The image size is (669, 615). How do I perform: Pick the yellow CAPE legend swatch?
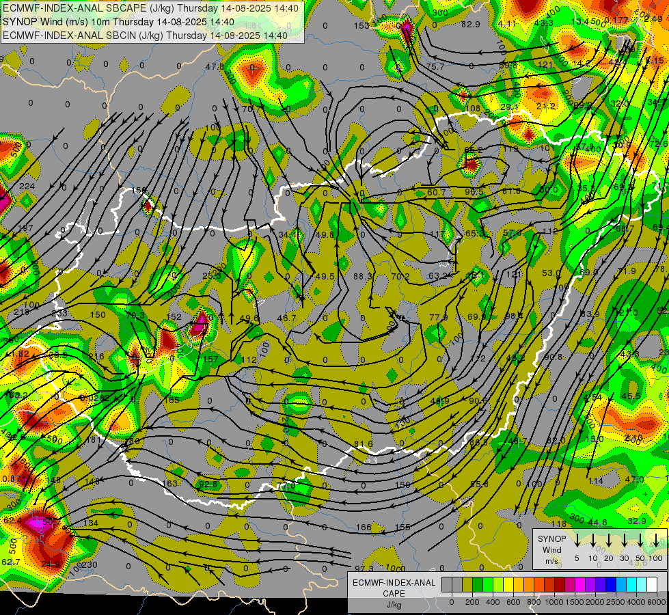pos(508,584)
